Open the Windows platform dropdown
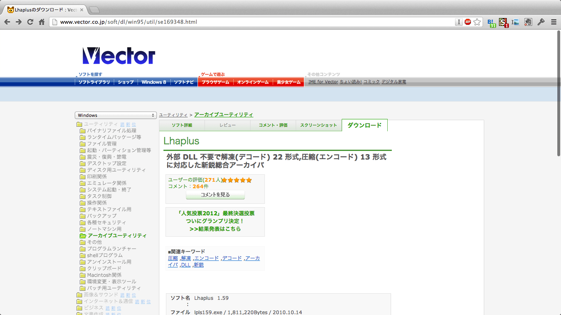This screenshot has width=561, height=315. pos(116,115)
